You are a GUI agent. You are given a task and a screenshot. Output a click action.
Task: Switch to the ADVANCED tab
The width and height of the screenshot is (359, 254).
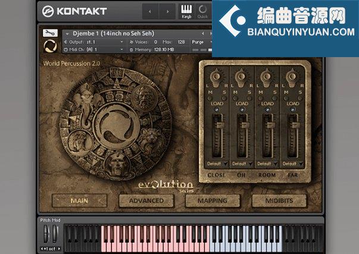146,200
